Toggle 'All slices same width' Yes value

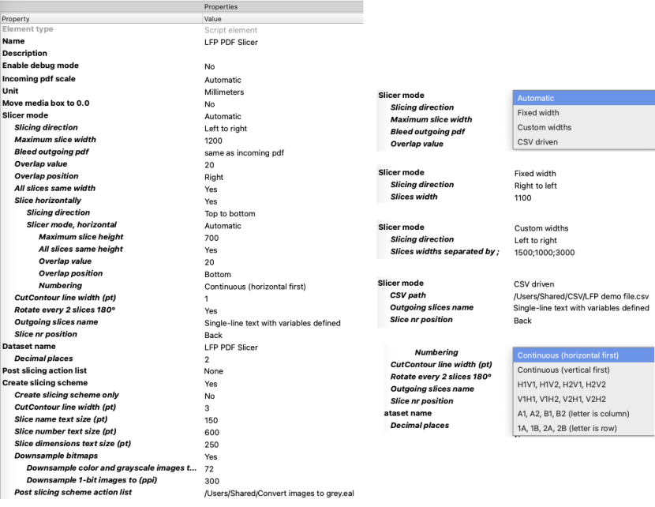[x=211, y=190]
